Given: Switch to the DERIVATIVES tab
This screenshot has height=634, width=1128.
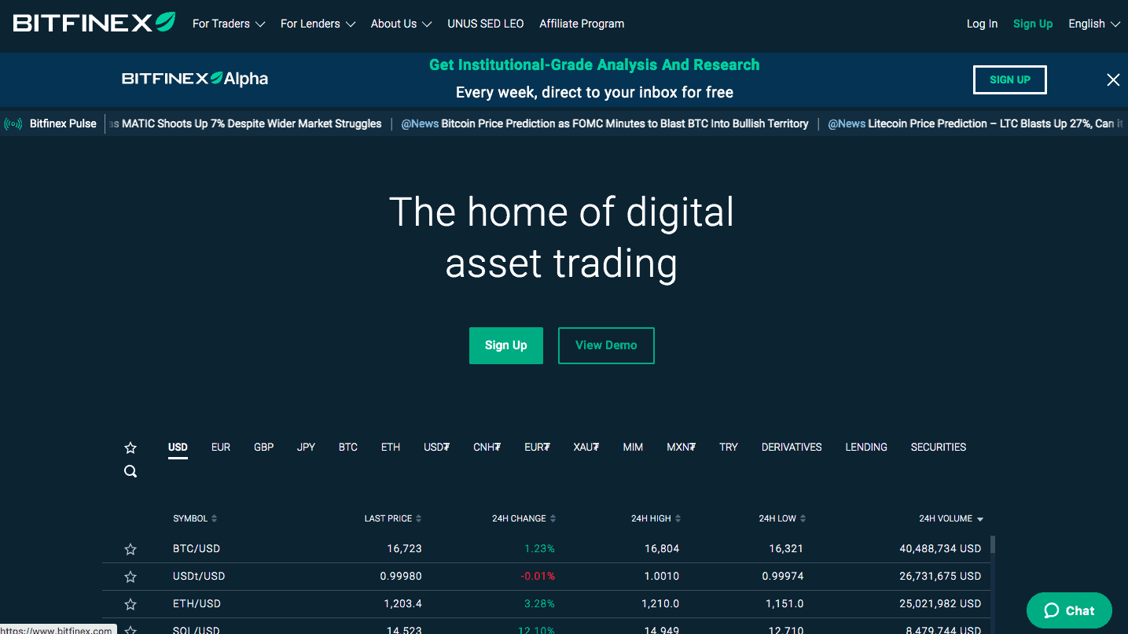Looking at the screenshot, I should click(792, 447).
